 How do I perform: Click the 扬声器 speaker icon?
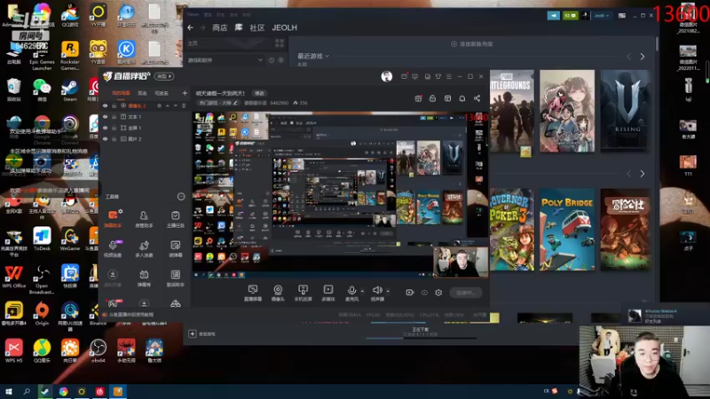[376, 291]
